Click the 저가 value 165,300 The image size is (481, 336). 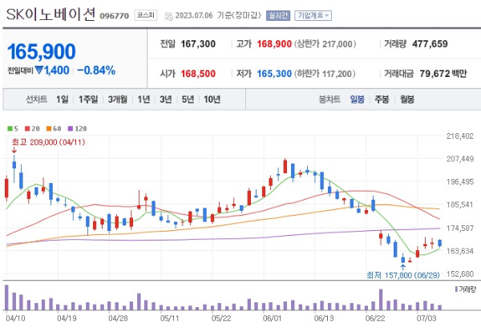coord(274,74)
